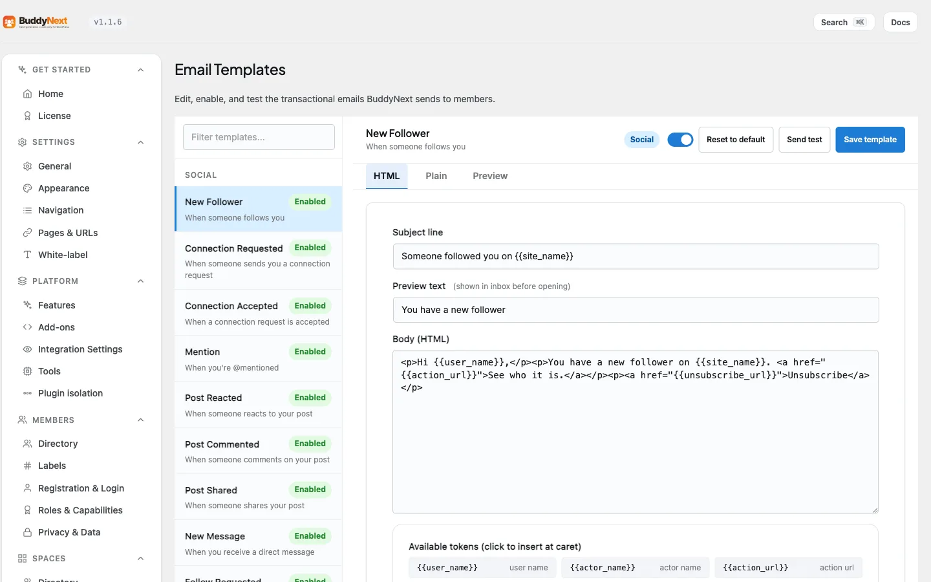Click the Registration & Login person icon
Screen dimensions: 931x582
27,488
